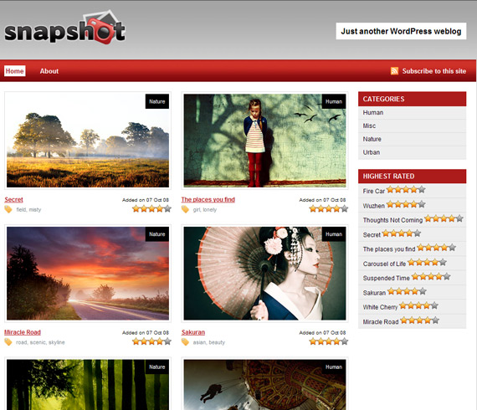Select the Urban category
This screenshot has width=477, height=410.
pyautogui.click(x=412, y=152)
